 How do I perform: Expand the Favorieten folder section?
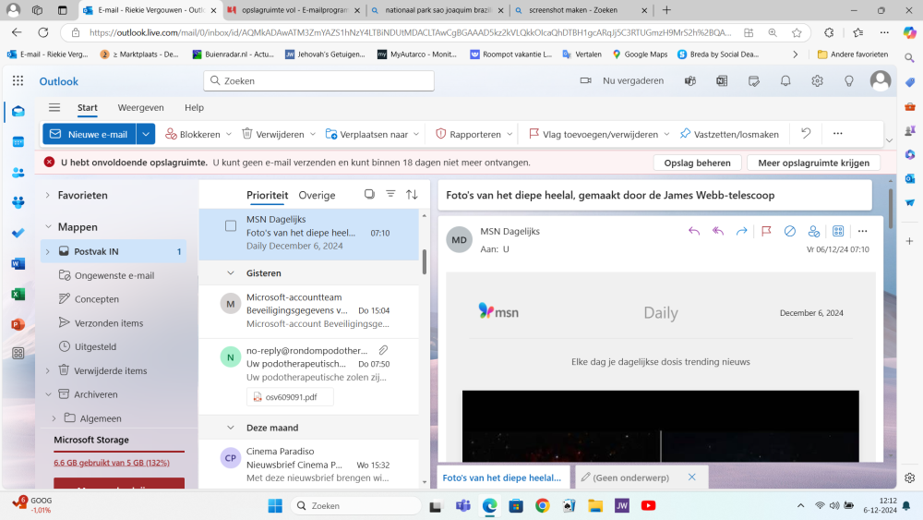coord(48,196)
